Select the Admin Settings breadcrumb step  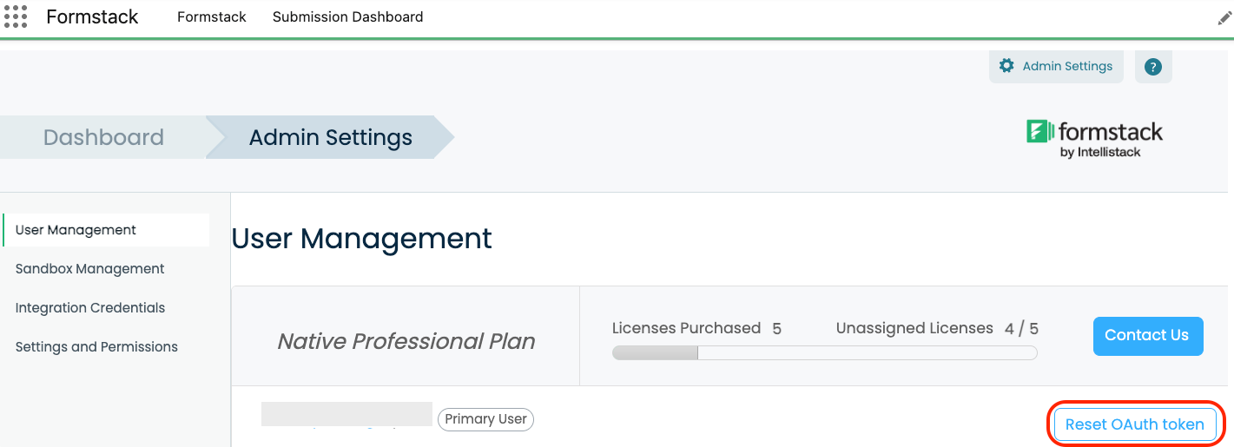pos(330,137)
